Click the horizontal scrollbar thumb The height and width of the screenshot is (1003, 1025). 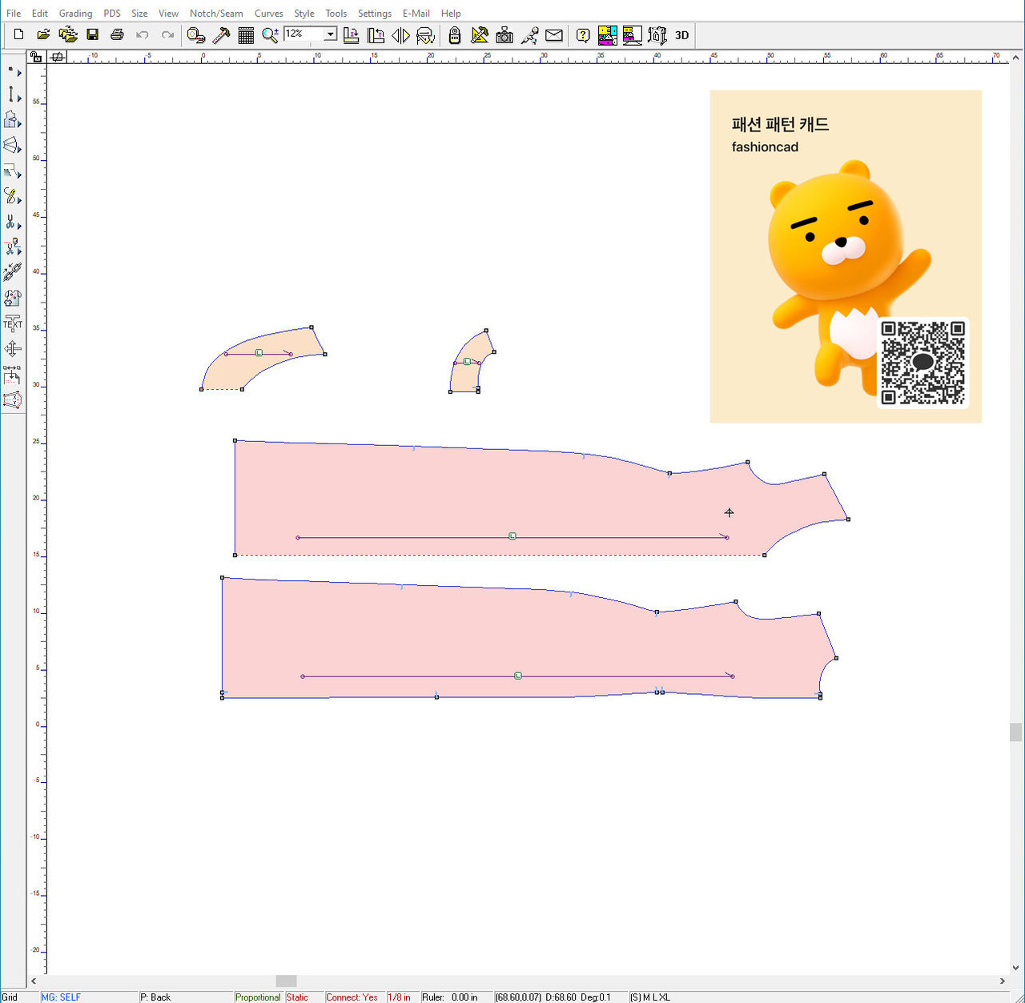[286, 981]
